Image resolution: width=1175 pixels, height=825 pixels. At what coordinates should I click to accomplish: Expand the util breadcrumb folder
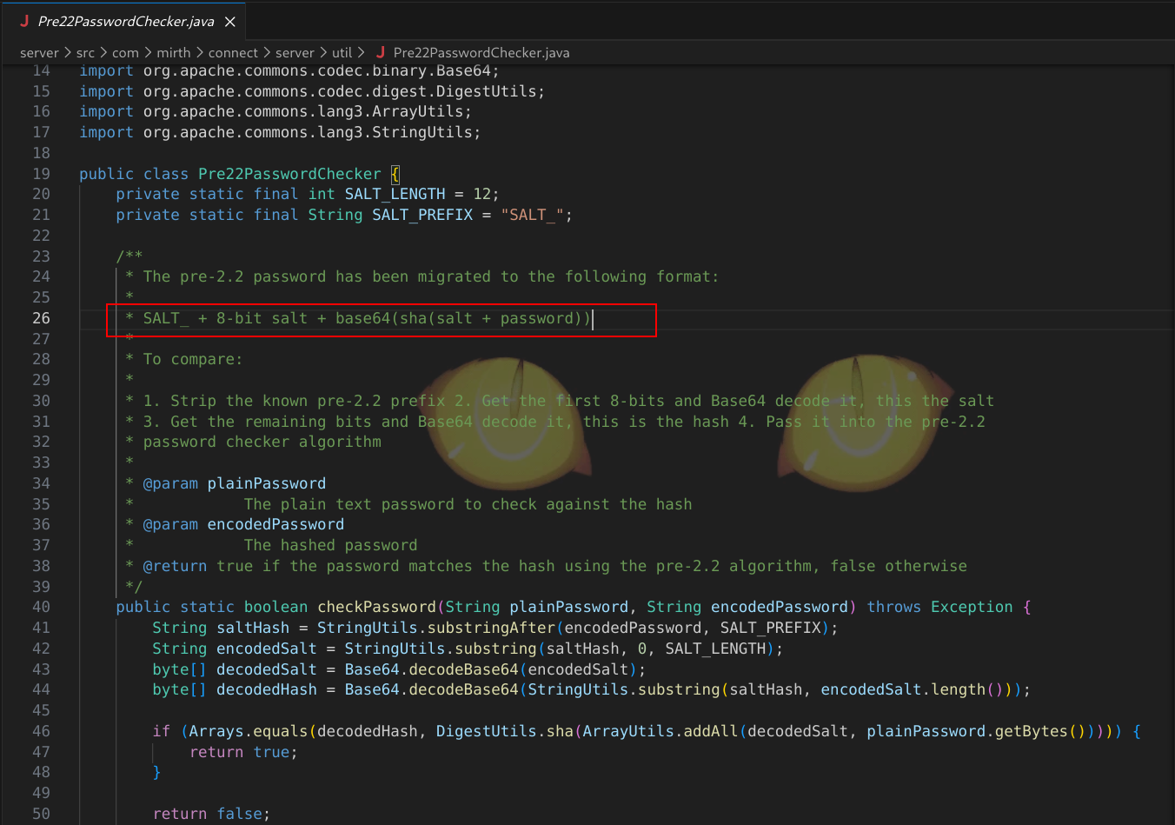(342, 53)
